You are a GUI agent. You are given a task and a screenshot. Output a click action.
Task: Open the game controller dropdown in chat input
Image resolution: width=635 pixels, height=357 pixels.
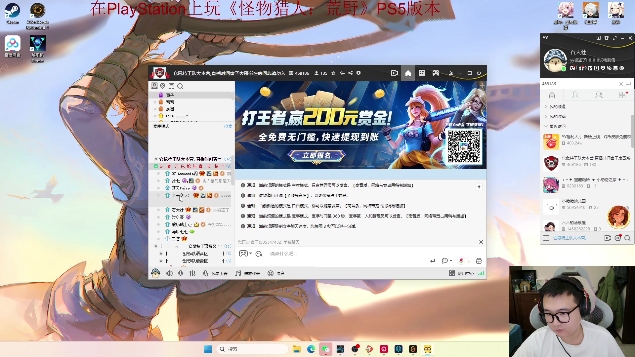click(246, 254)
